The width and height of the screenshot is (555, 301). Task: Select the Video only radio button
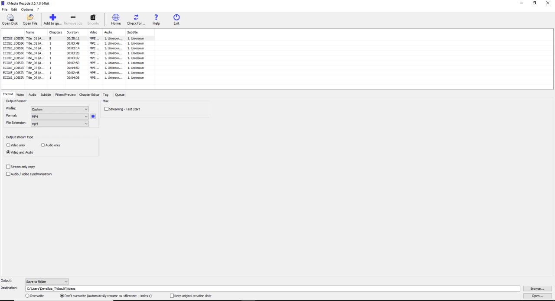[8, 145]
